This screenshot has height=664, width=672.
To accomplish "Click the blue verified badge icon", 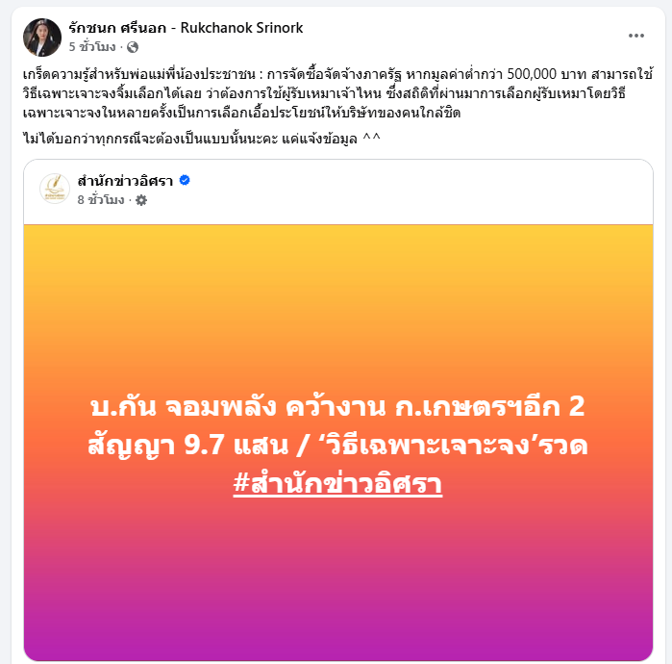I will pos(185,181).
